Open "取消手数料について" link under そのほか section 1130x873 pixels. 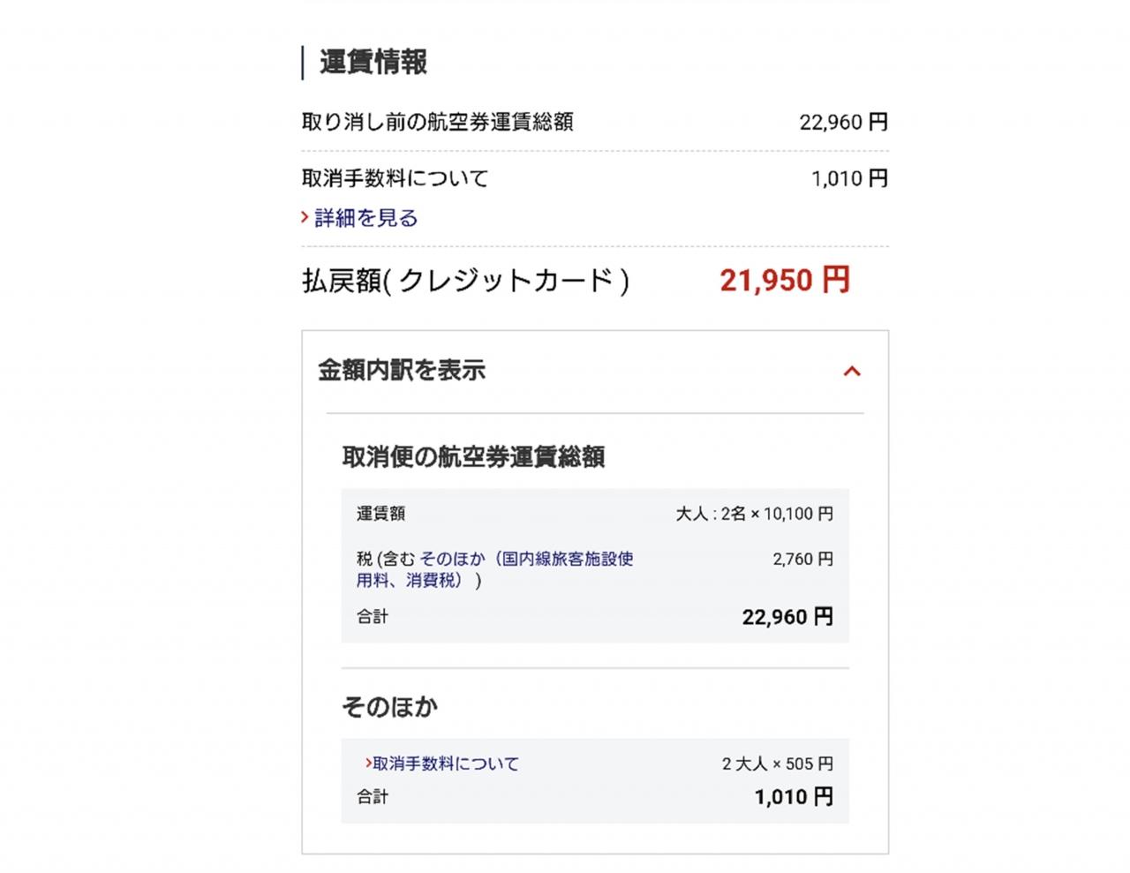[446, 764]
